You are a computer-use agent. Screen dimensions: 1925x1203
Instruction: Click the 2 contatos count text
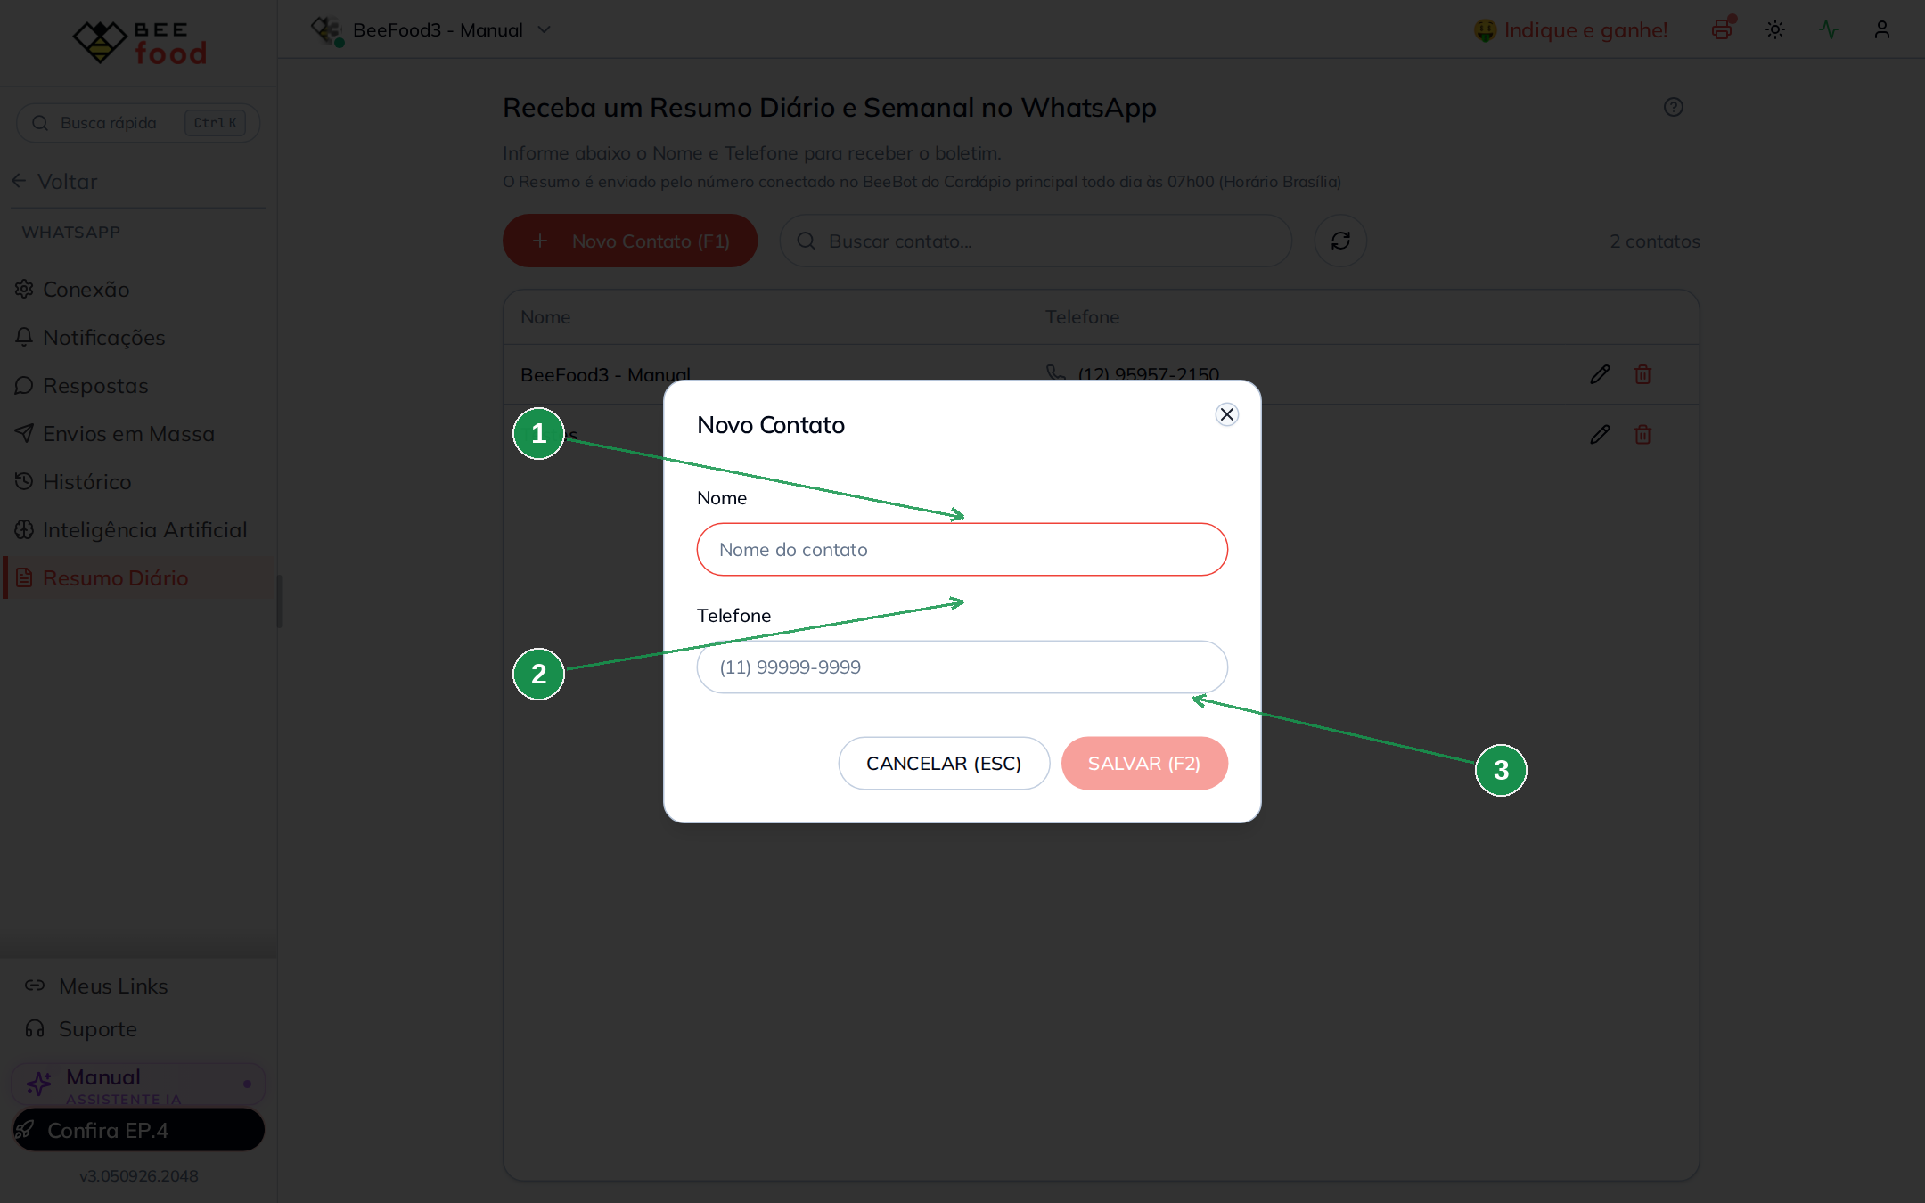click(1655, 241)
